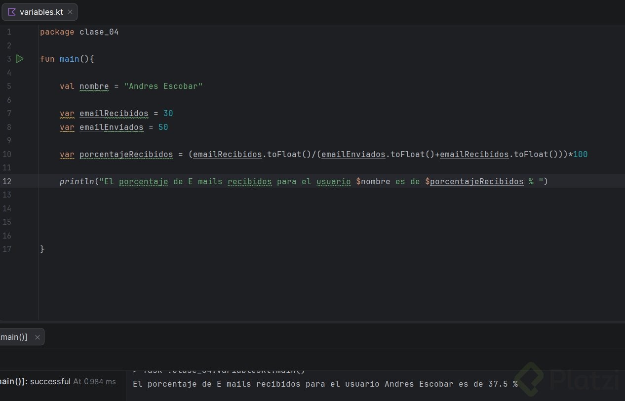This screenshot has width=625, height=401.
Task: Click the "Andres Escobar" string literal
Action: [x=163, y=86]
